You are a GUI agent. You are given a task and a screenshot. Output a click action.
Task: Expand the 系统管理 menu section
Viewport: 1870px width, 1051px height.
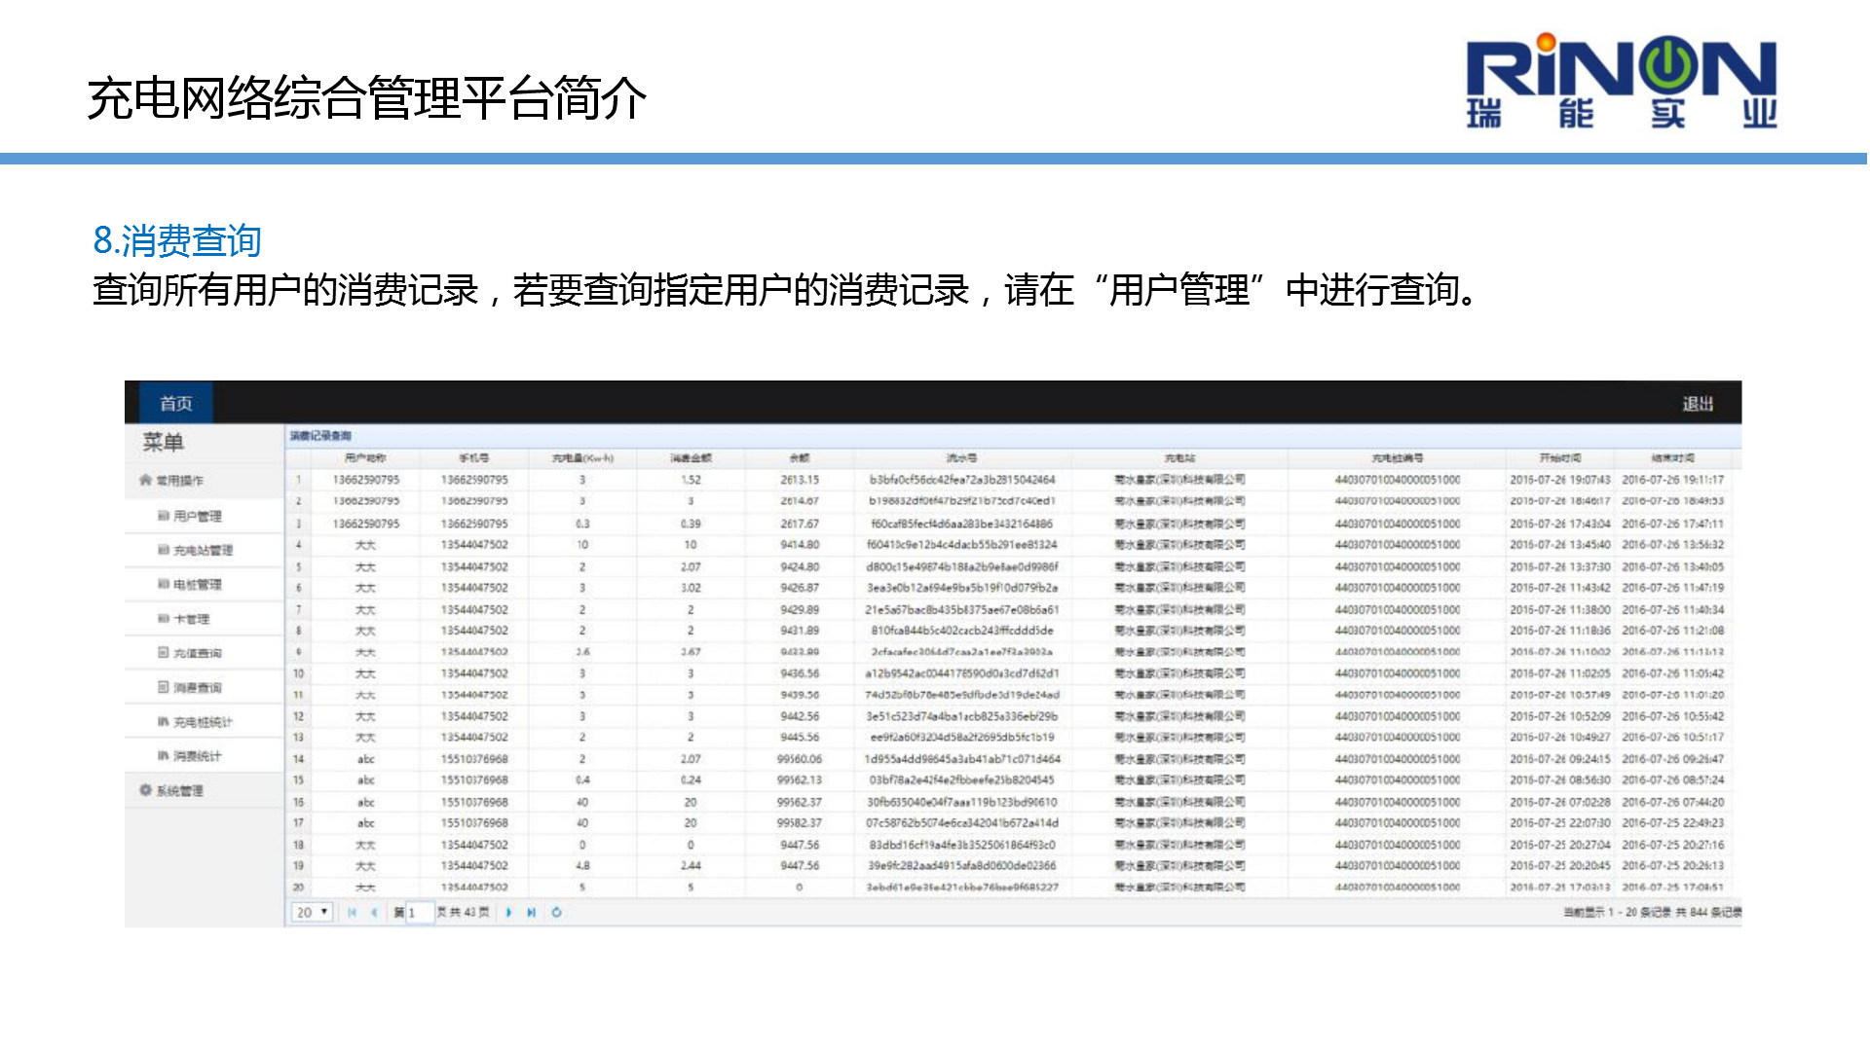178,790
